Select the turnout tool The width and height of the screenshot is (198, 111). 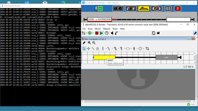pyautogui.click(x=121, y=48)
